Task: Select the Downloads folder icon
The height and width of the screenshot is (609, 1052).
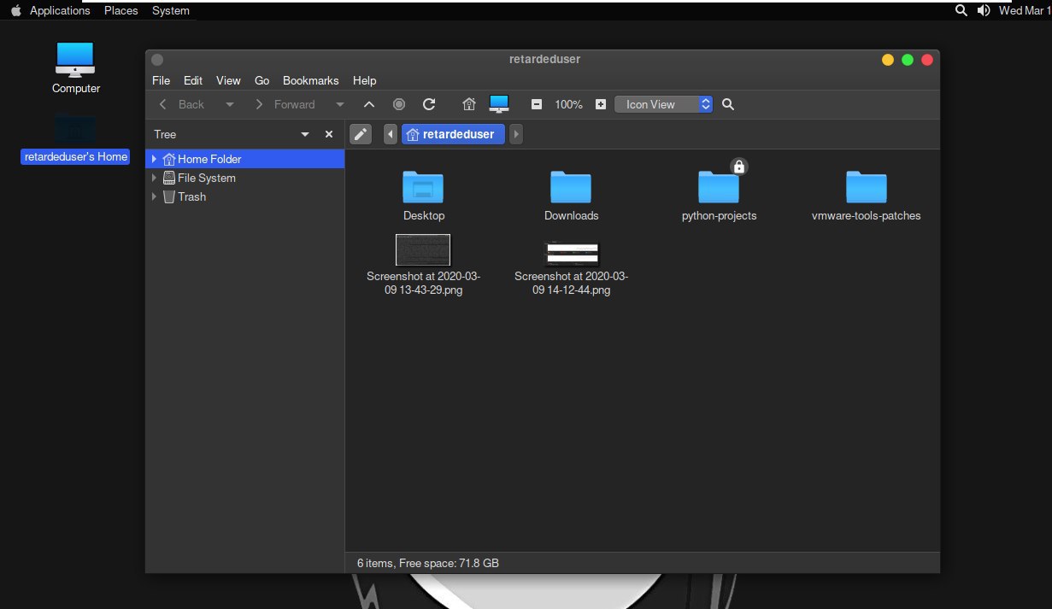Action: (571, 186)
